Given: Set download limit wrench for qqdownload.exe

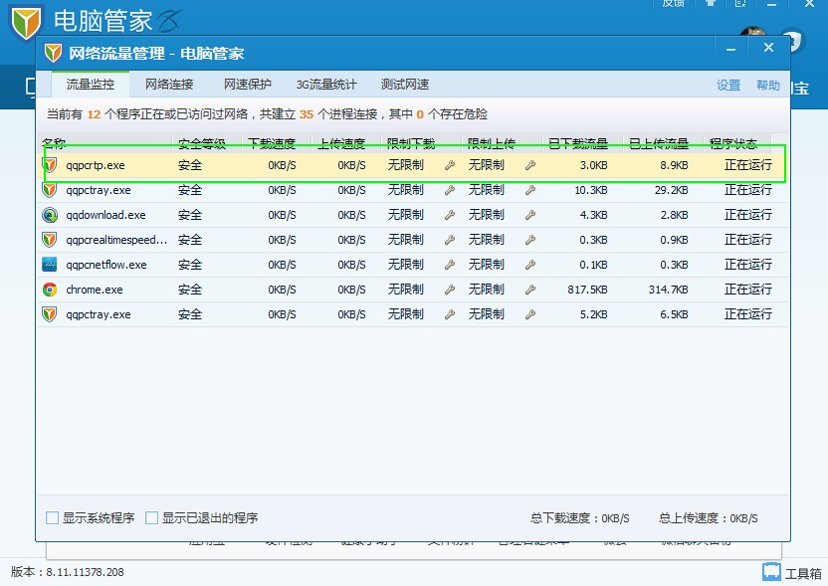Looking at the screenshot, I should (x=450, y=215).
